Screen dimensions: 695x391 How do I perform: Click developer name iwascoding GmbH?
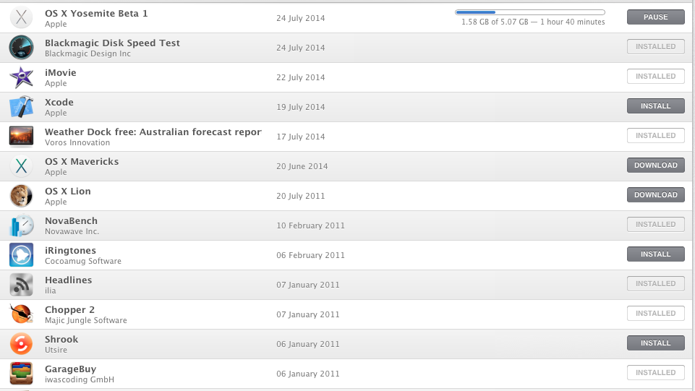[80, 379]
